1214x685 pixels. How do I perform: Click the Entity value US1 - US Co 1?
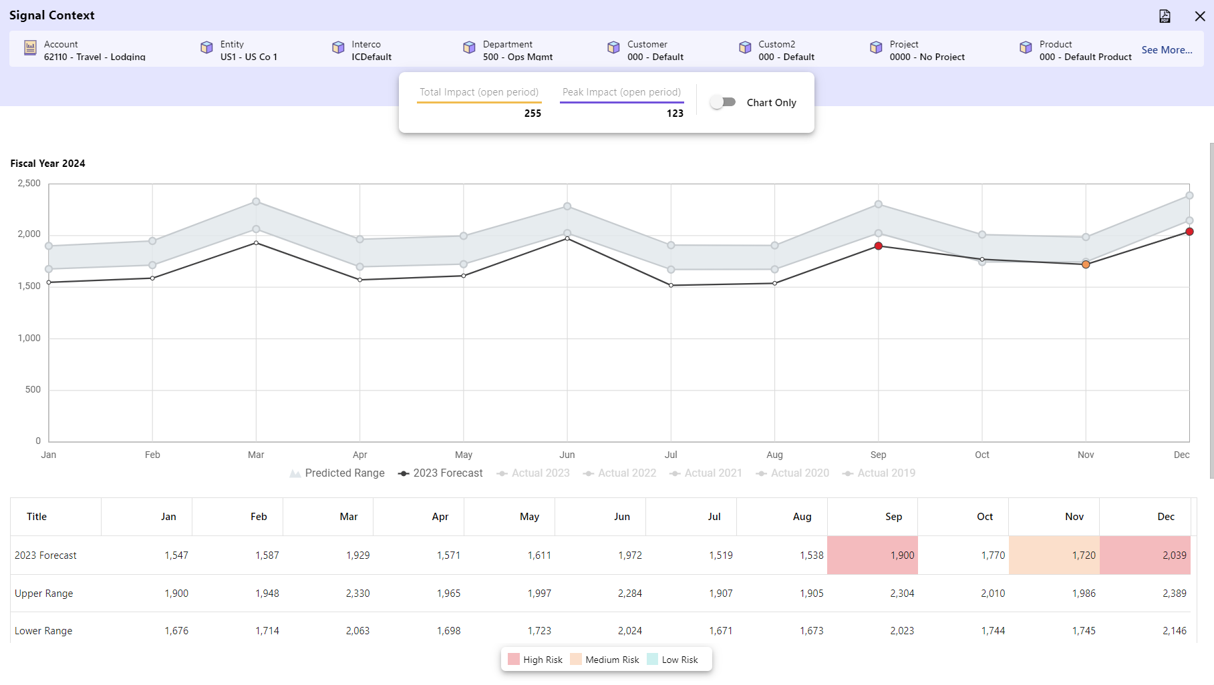point(249,57)
